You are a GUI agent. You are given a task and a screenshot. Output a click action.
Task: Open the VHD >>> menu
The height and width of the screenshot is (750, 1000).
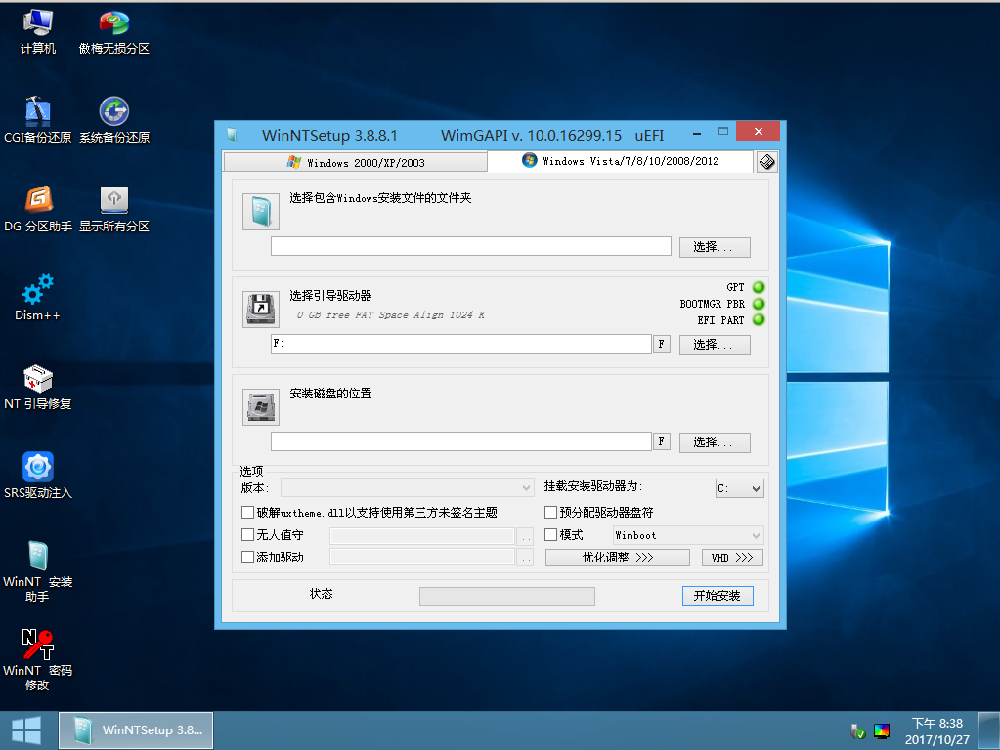(x=732, y=558)
